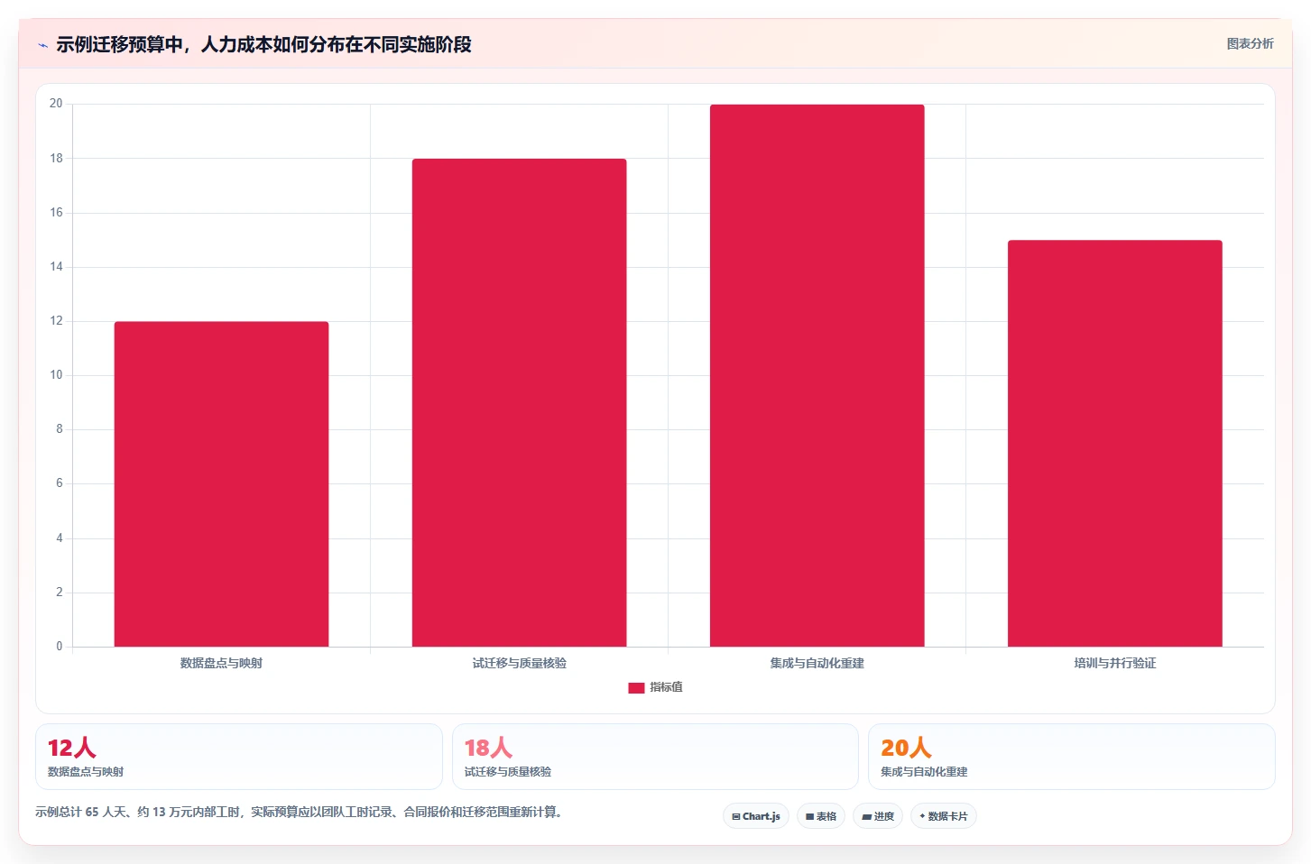Image resolution: width=1311 pixels, height=864 pixels.
Task: Click 试迁移与质量核验 caption under 18人
Action: pyautogui.click(x=508, y=772)
